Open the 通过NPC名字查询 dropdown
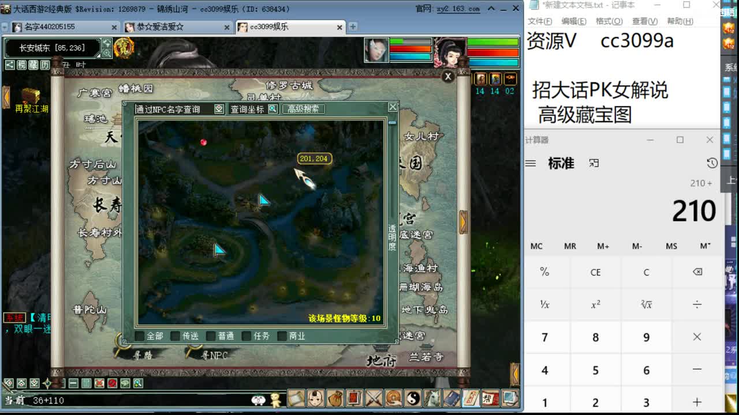Image resolution: width=739 pixels, height=415 pixels. [x=219, y=109]
